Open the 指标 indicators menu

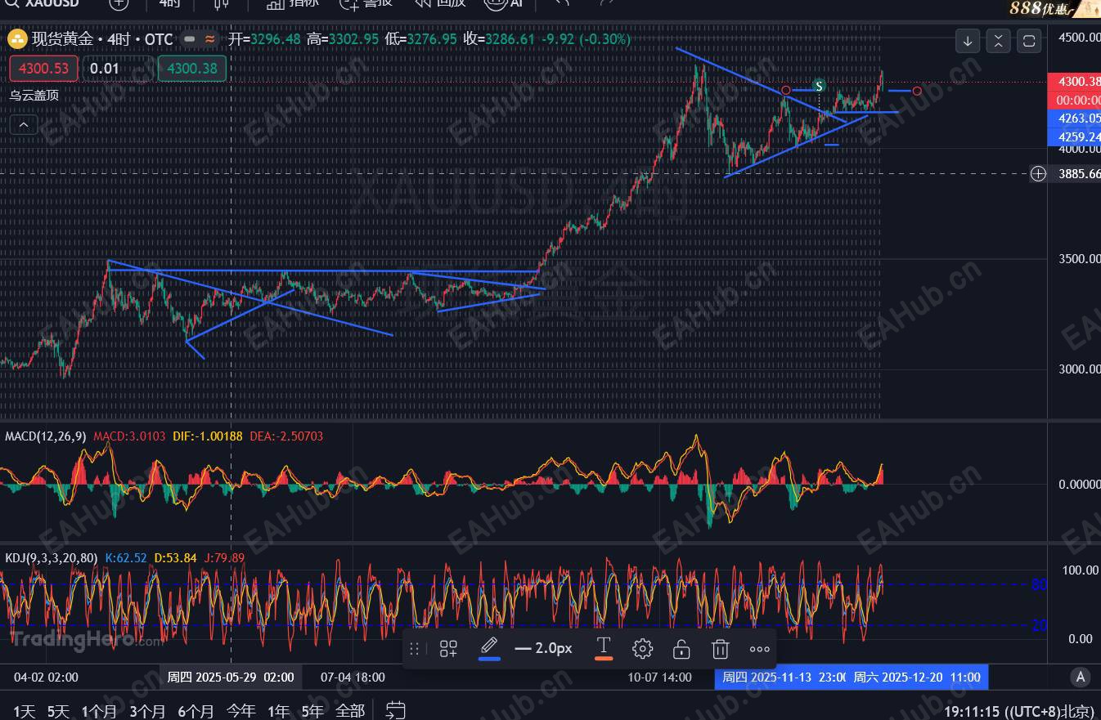[293, 3]
